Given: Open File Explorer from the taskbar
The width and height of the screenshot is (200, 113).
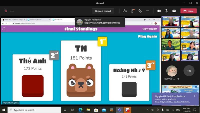Looking at the screenshot, I should (88, 110).
